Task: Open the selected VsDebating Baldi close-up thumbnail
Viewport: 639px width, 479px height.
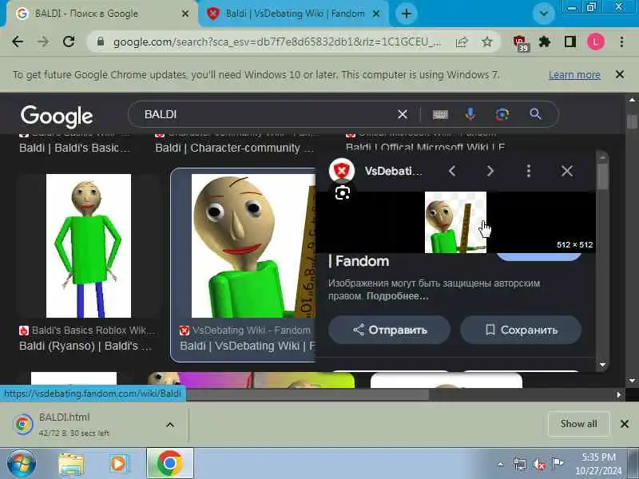Action: click(253, 246)
